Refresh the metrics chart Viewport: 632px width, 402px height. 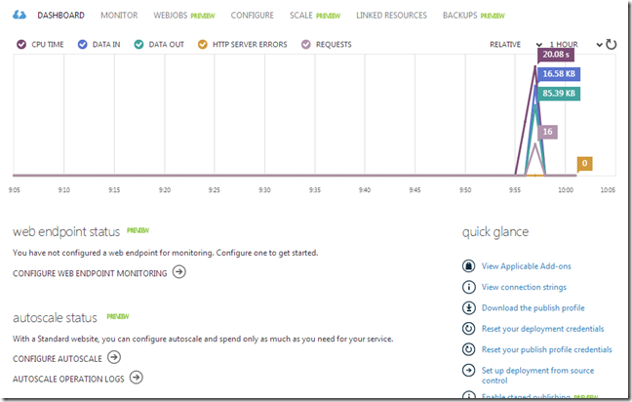point(612,44)
